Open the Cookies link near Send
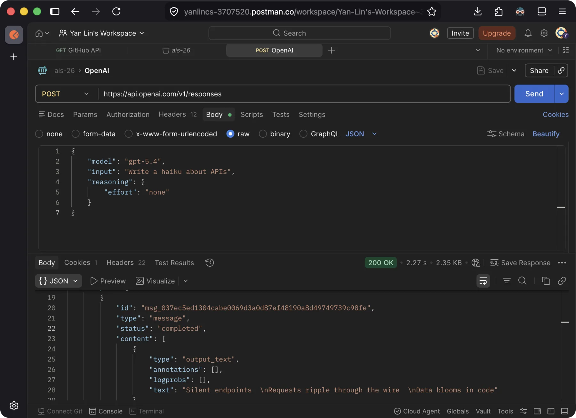Screen dimensions: 576x418 tap(556, 115)
